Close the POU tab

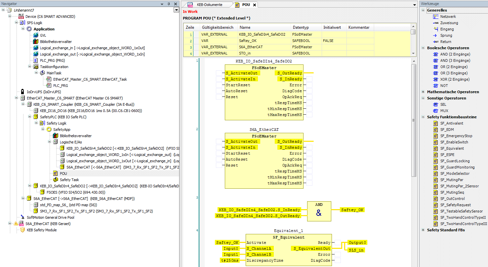click(x=254, y=5)
